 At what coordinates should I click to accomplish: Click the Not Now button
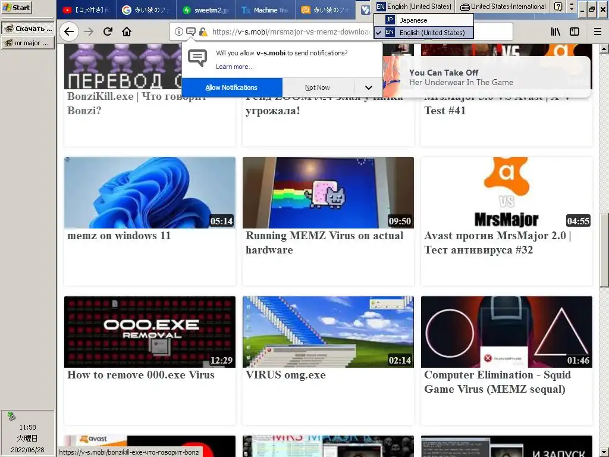pyautogui.click(x=319, y=87)
